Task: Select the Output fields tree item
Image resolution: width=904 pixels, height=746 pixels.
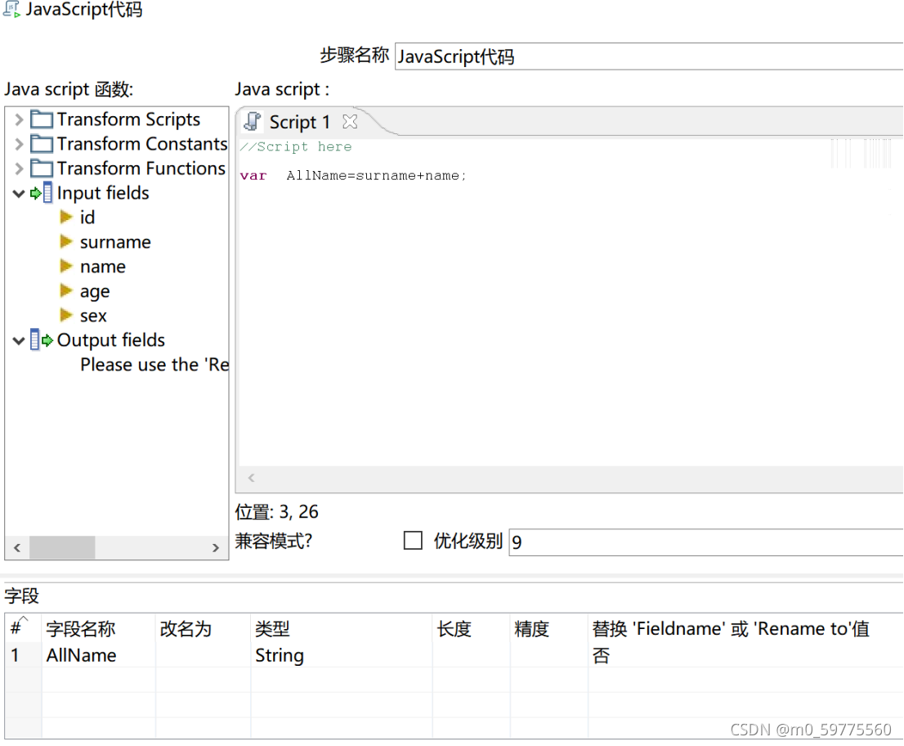Action: click(x=111, y=339)
